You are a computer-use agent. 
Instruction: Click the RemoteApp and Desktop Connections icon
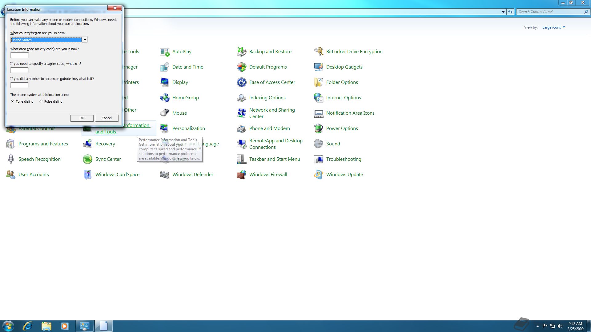point(241,144)
